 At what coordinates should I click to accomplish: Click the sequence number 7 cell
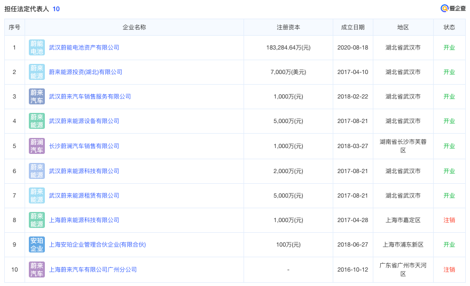point(14,196)
